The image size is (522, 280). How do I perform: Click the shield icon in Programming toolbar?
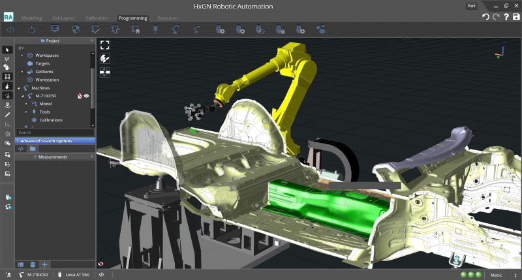pos(75,29)
